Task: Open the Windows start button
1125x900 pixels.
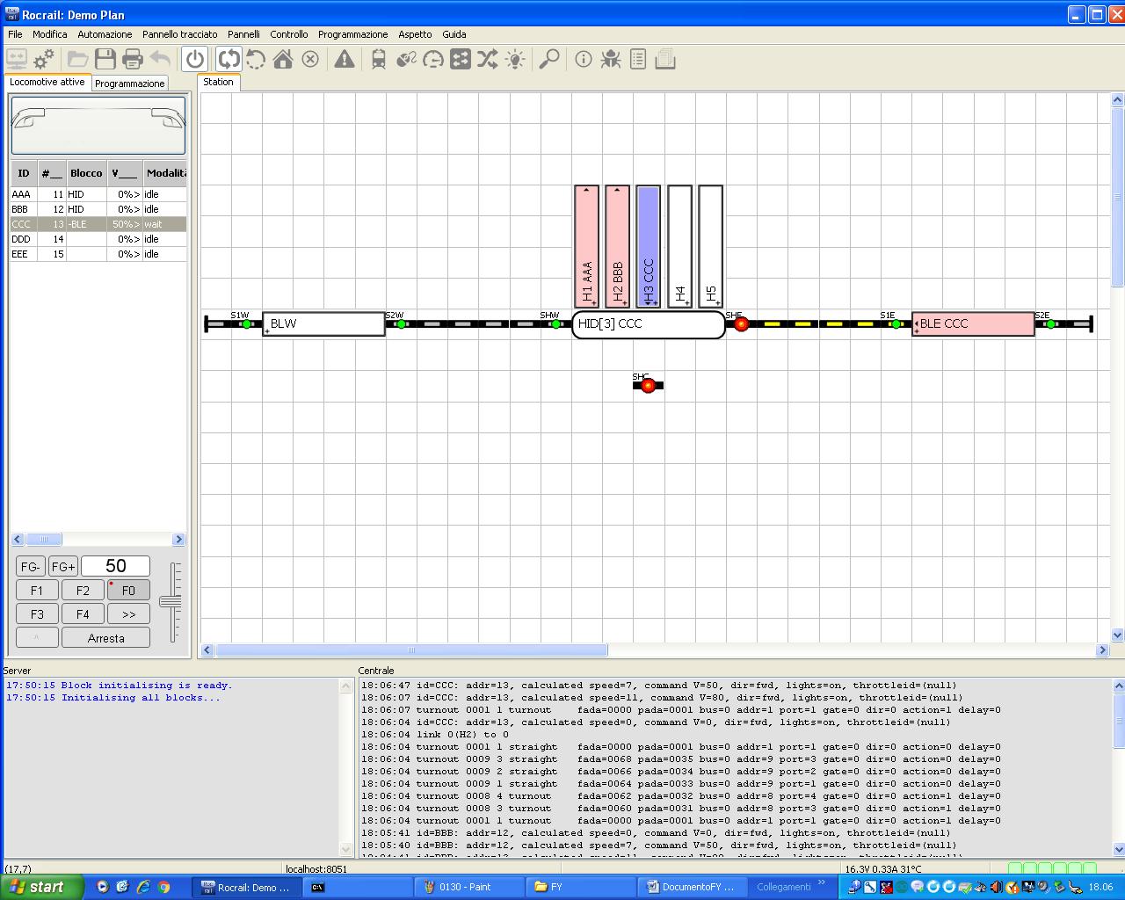Action: click(x=42, y=887)
